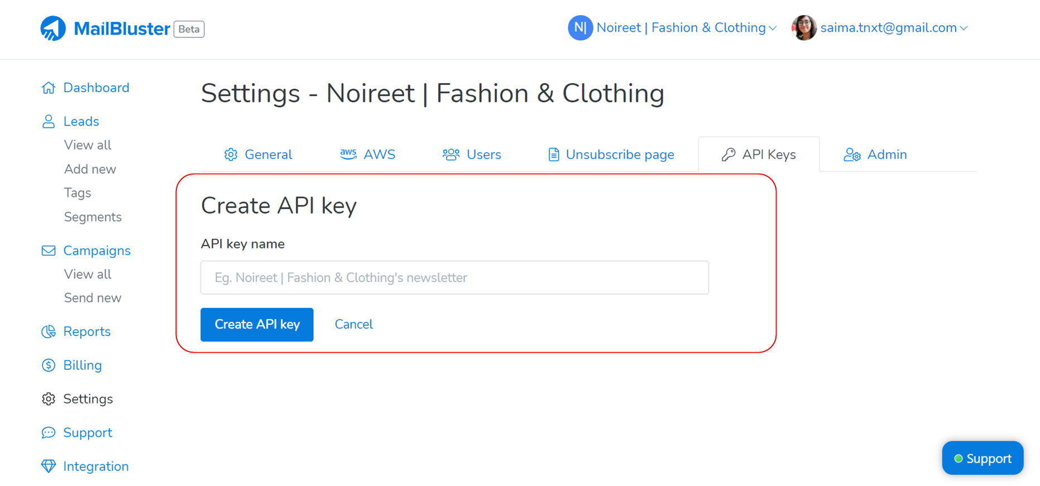The height and width of the screenshot is (486, 1040).
Task: Click the API key name label
Action: [243, 244]
